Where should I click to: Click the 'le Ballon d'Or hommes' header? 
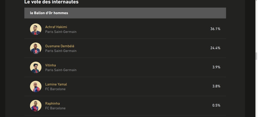pyautogui.click(x=49, y=13)
